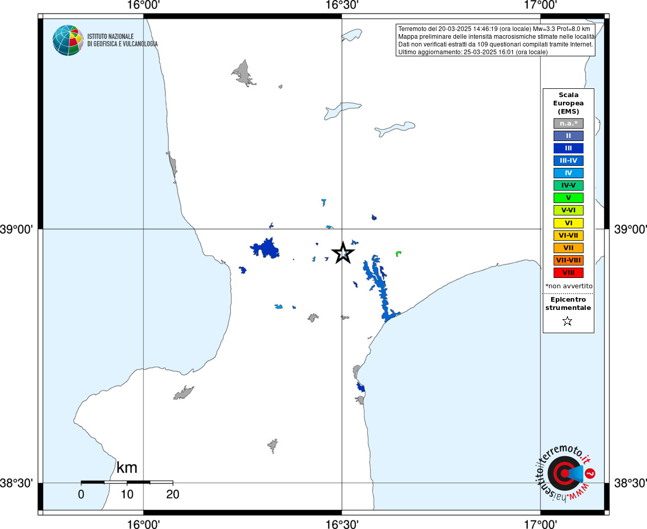Click 'ISTITUTO NAZIONALE DI GEOFISICA E VULCANOLOGIA' text
647x529 pixels.
pyautogui.click(x=122, y=40)
